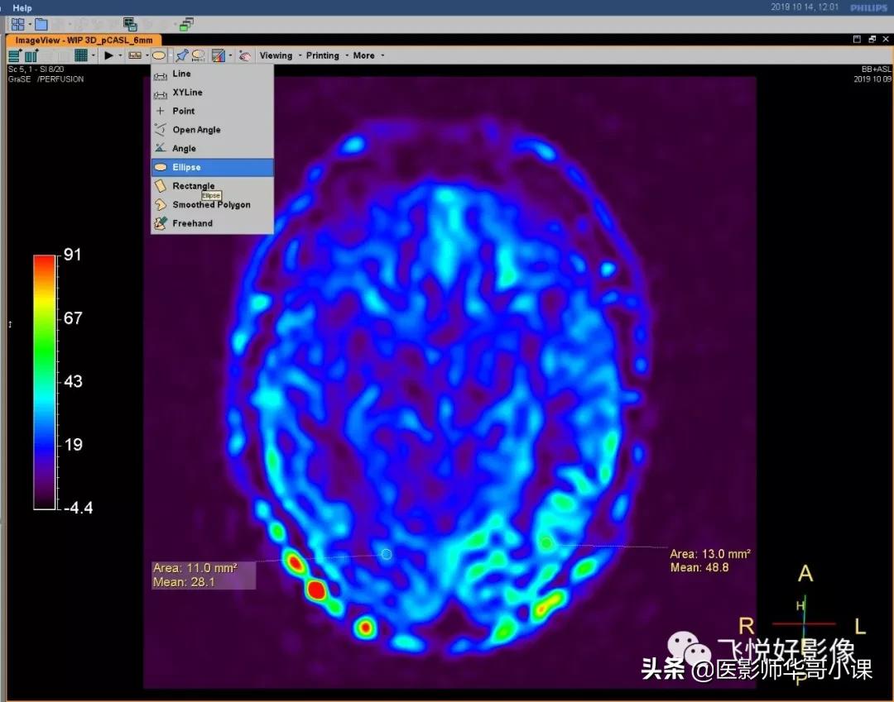Click the 'GraSE /PERFUSION' overlay text
The height and width of the screenshot is (702, 894).
point(46,79)
